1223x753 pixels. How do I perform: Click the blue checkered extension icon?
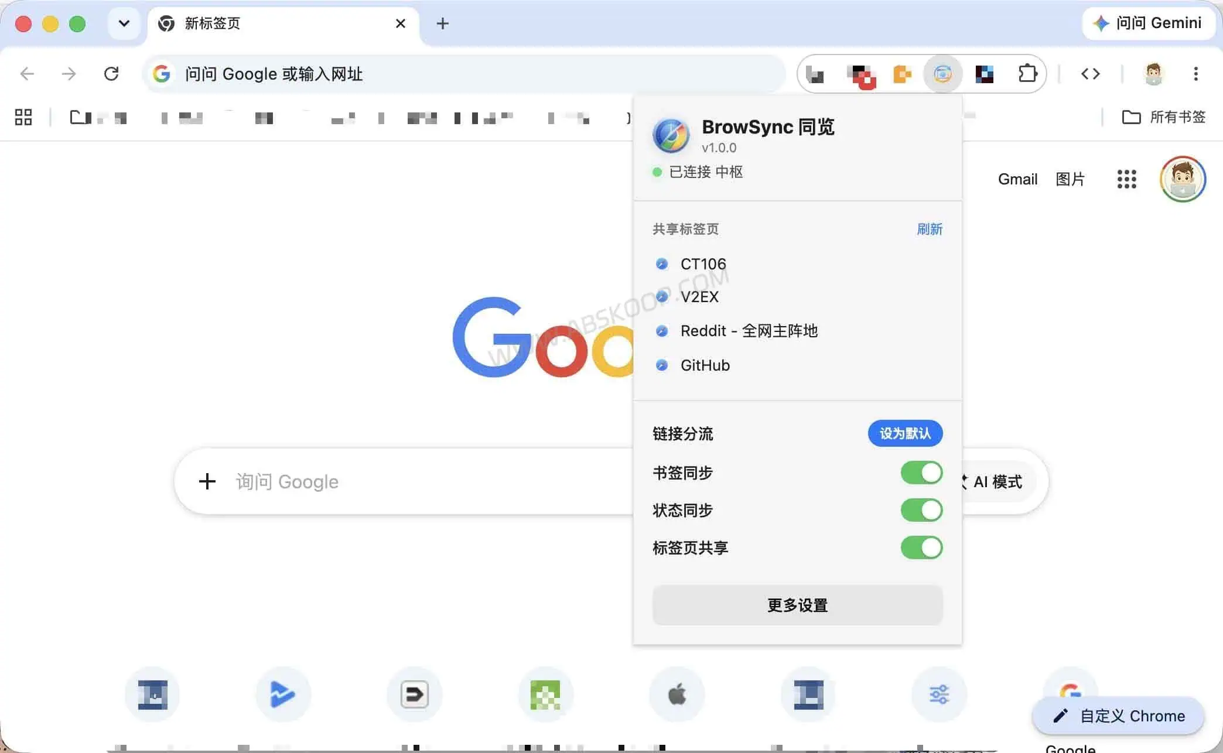(x=984, y=74)
